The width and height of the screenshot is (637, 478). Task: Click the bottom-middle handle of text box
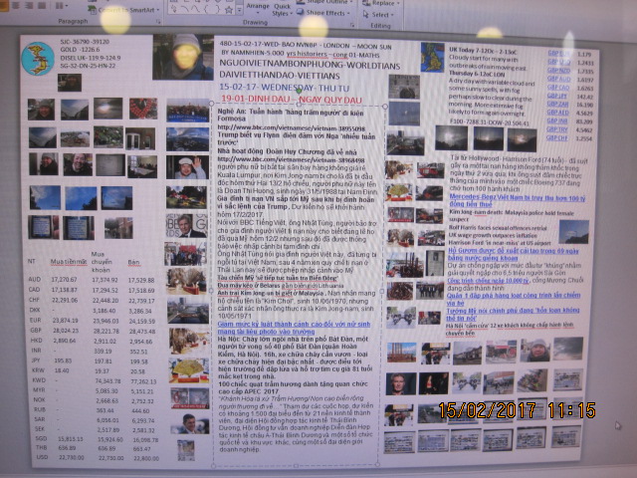click(x=296, y=466)
